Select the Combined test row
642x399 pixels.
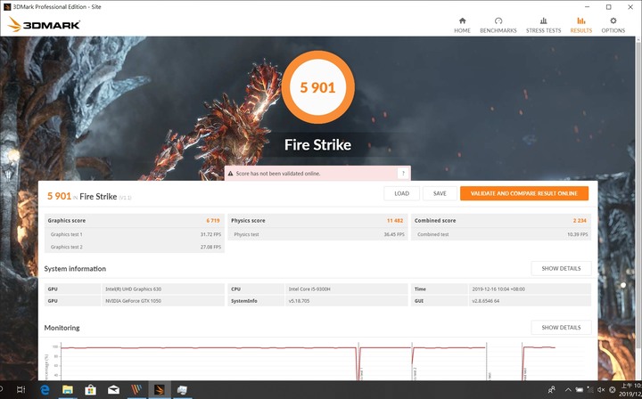(501, 234)
